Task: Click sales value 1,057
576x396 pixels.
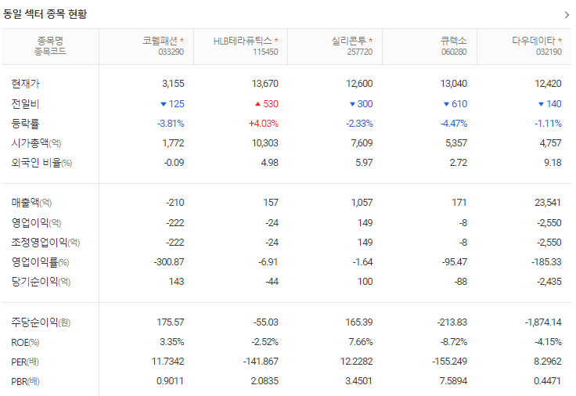Action: point(362,203)
